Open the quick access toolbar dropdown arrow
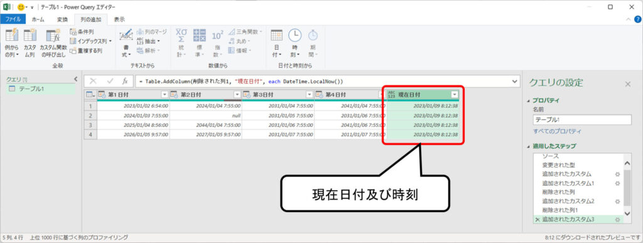643x243 pixels. [x=32, y=8]
